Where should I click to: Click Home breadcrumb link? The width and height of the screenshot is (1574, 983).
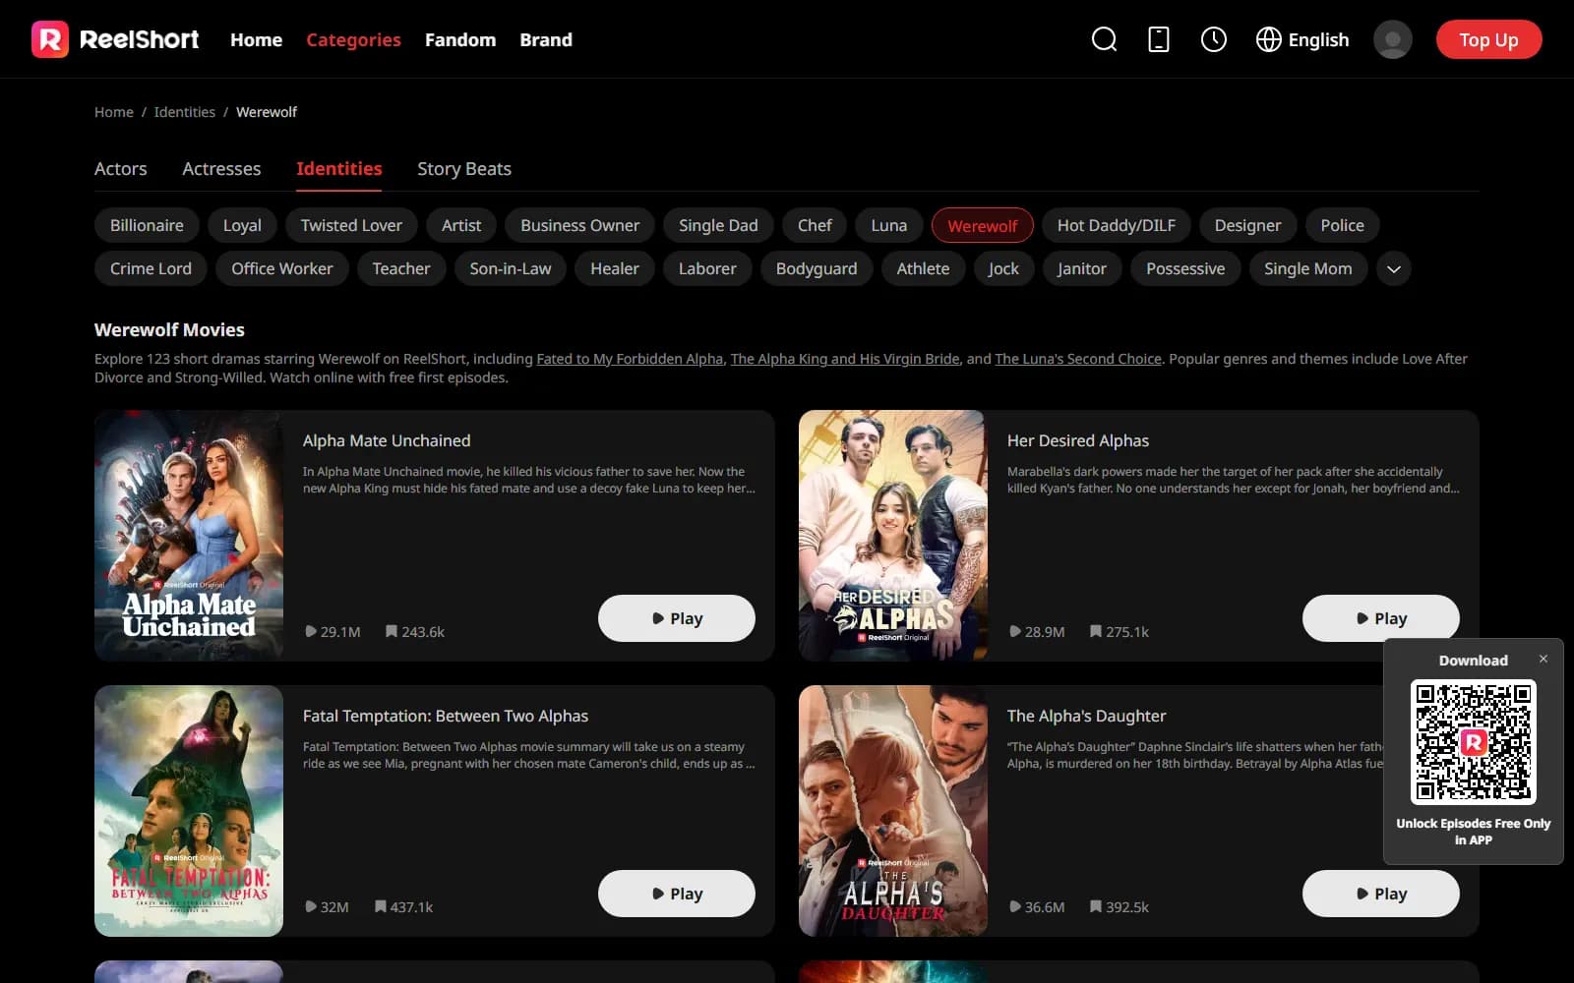(114, 112)
